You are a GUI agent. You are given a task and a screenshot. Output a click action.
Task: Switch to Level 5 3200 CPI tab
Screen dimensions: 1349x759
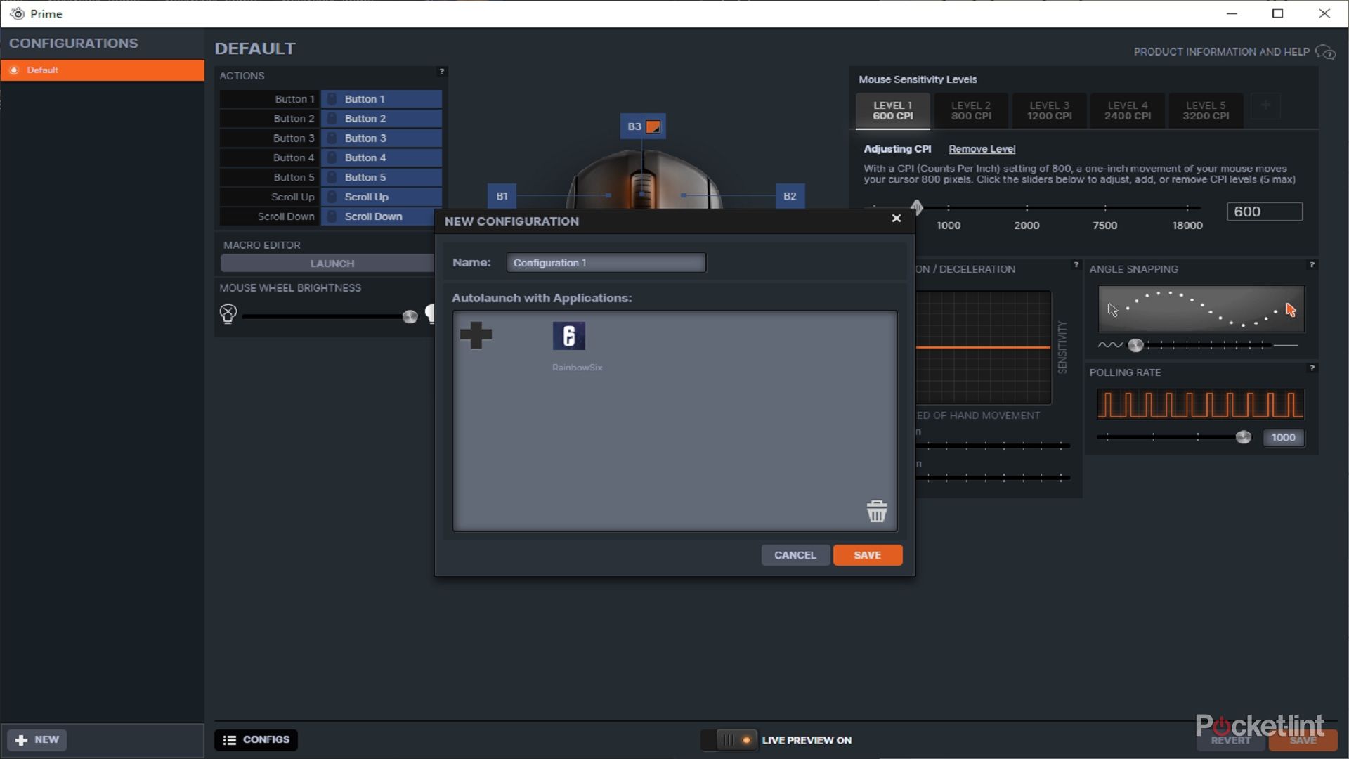coord(1205,111)
